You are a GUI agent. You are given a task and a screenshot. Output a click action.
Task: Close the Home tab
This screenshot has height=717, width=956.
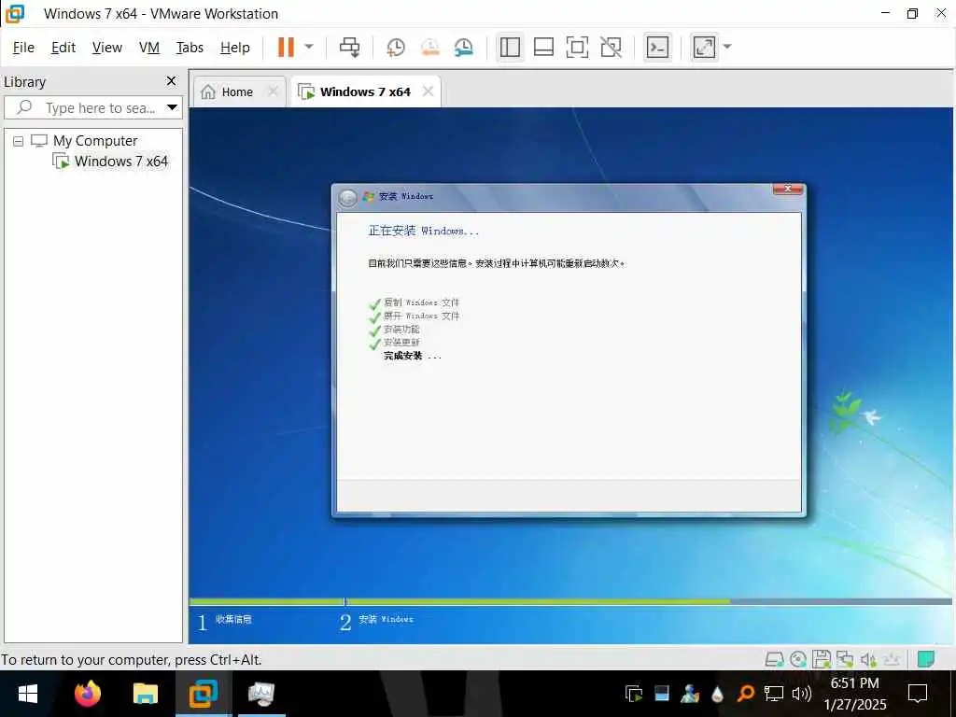274,91
